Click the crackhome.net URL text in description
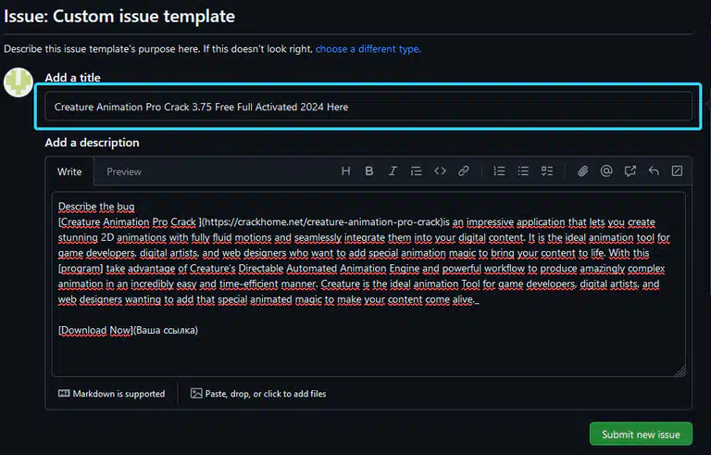This screenshot has width=711, height=455. (x=322, y=222)
